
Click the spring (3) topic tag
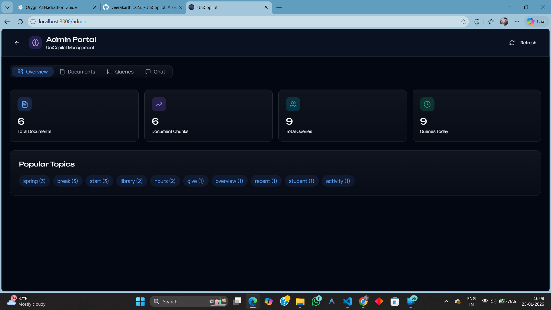click(34, 181)
